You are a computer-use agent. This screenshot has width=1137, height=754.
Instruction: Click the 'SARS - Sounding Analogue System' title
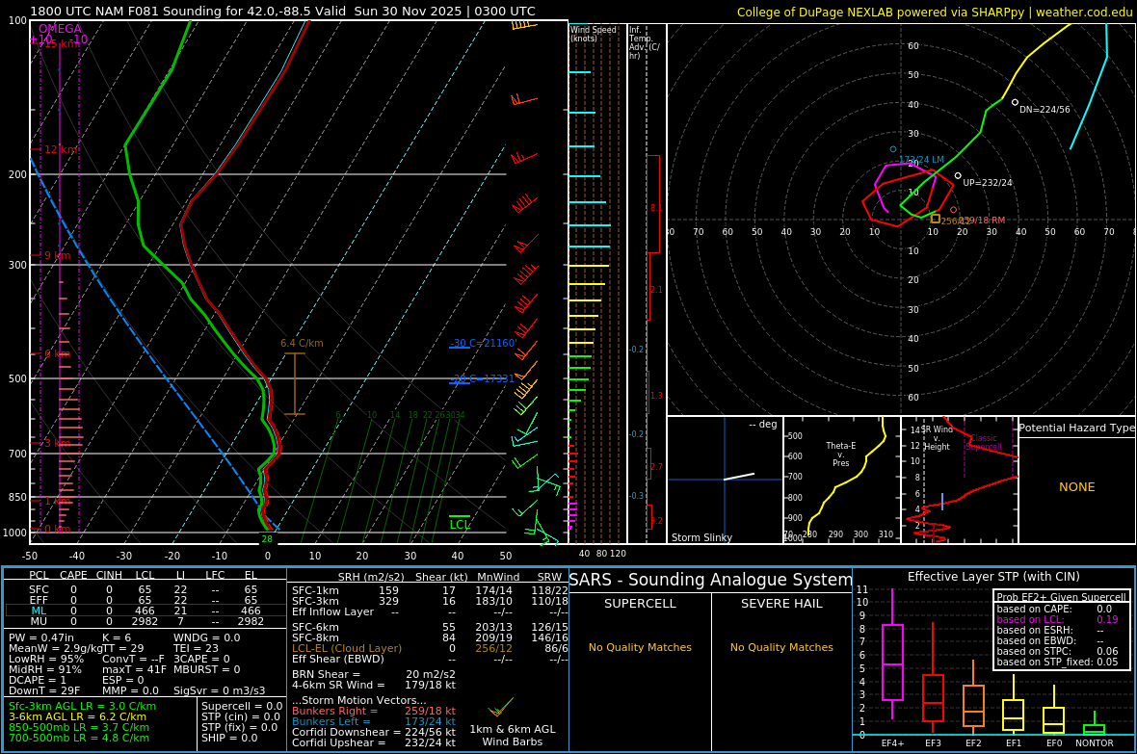(x=711, y=580)
